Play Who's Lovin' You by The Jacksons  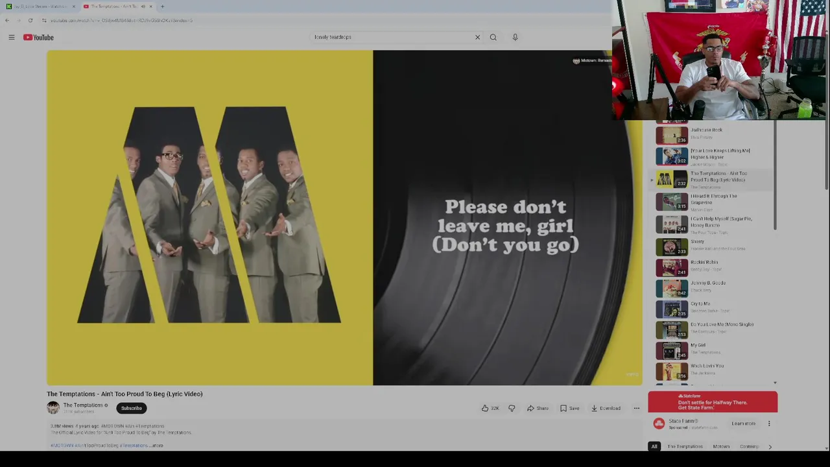tap(712, 370)
